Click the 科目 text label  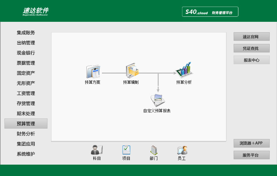pyautogui.click(x=97, y=158)
